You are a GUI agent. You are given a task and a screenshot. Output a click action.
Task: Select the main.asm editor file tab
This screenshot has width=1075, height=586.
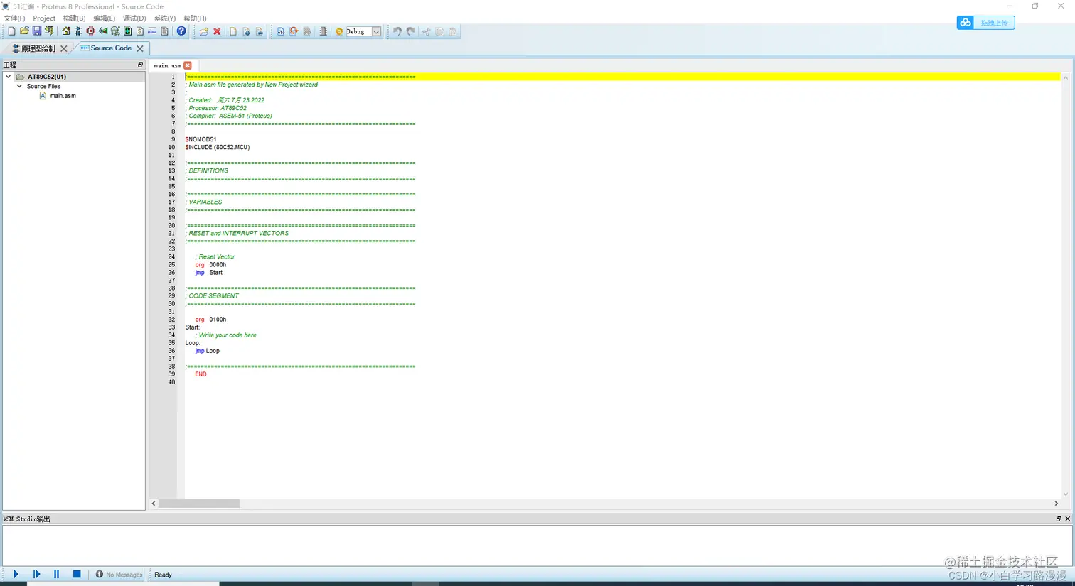tap(167, 65)
